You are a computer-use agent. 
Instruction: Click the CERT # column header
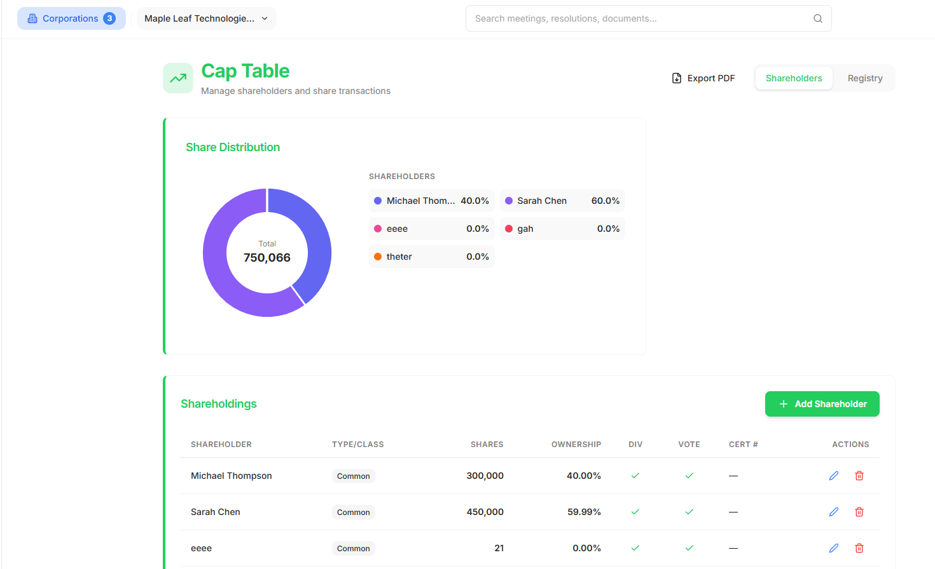(x=744, y=445)
